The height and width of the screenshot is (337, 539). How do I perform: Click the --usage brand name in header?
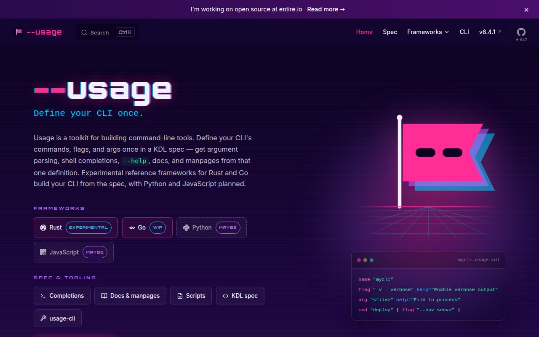[44, 32]
